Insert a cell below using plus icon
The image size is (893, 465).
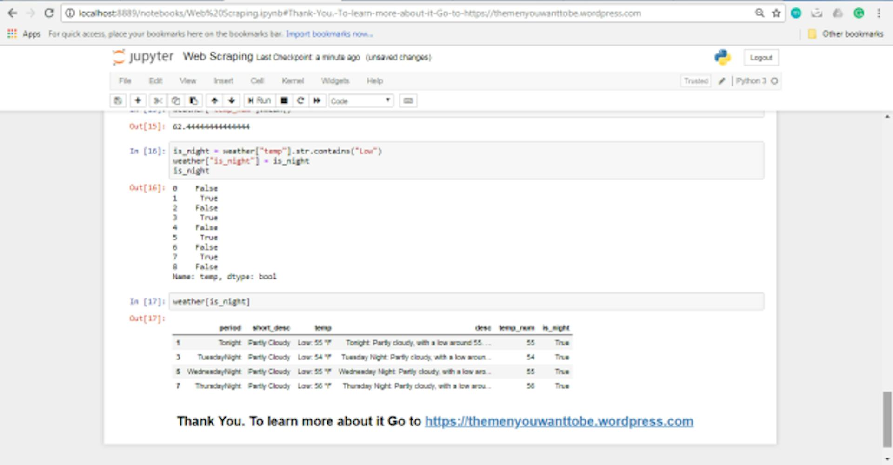(138, 100)
